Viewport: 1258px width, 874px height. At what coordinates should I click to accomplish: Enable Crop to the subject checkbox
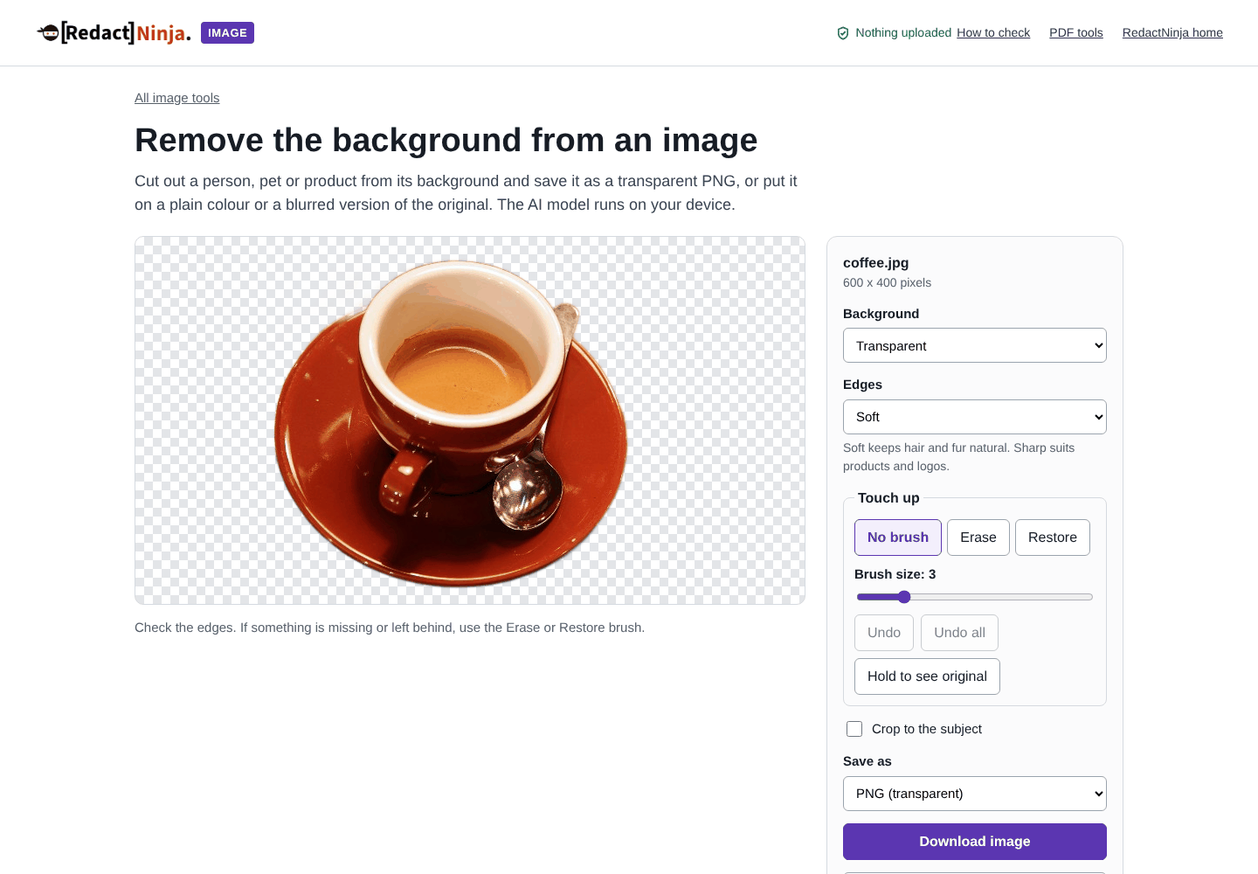click(x=854, y=729)
